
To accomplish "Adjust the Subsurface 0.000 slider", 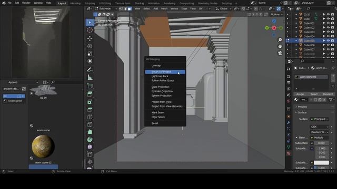I will click(x=322, y=143).
